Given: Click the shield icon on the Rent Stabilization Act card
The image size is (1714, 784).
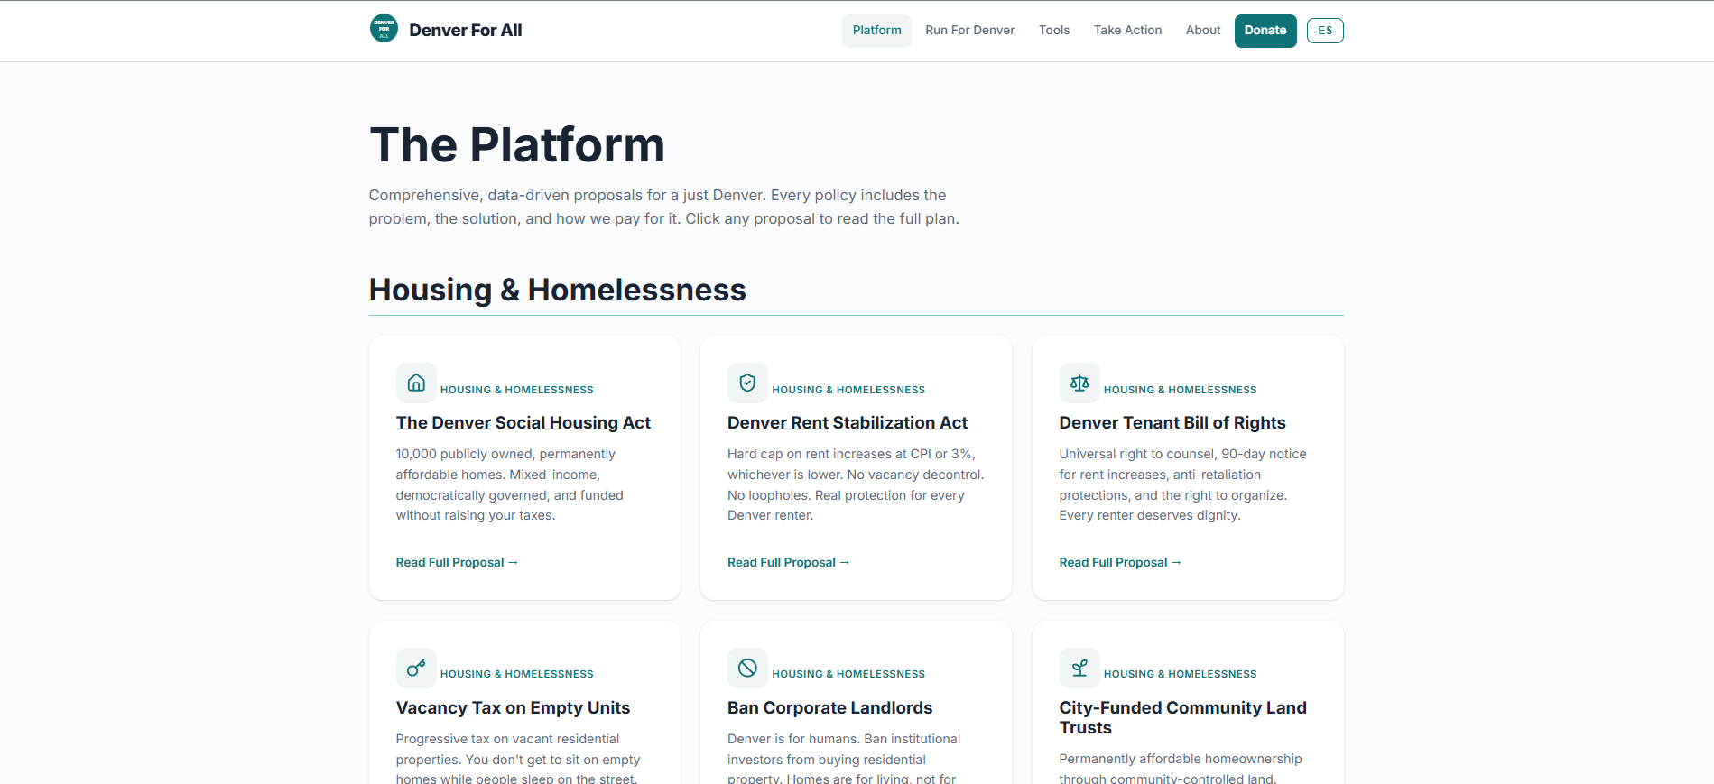Looking at the screenshot, I should point(747,383).
